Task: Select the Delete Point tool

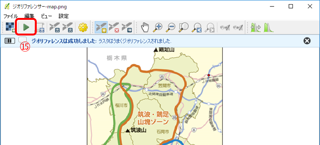Action: pyautogui.click(x=114, y=27)
